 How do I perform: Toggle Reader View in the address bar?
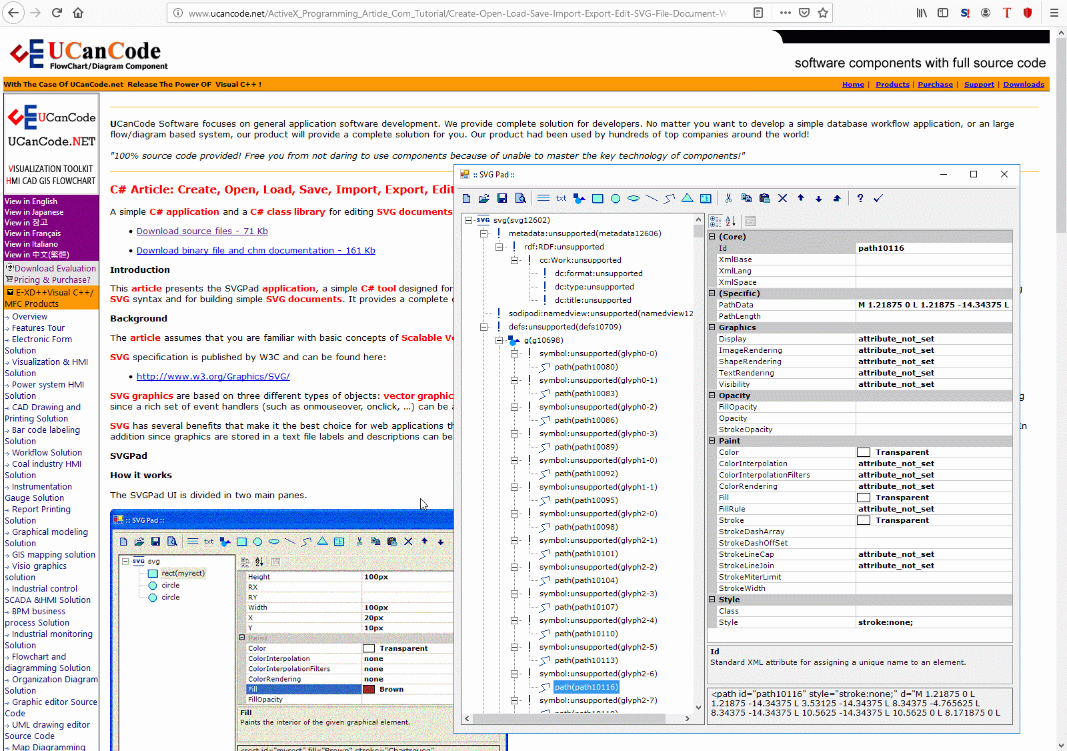[x=758, y=13]
